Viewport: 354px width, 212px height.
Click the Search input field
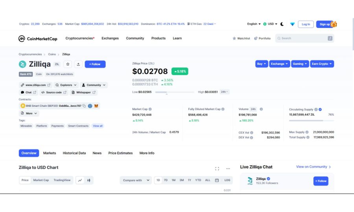(304, 38)
